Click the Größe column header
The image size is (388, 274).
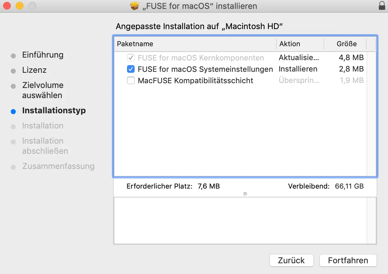coord(346,44)
